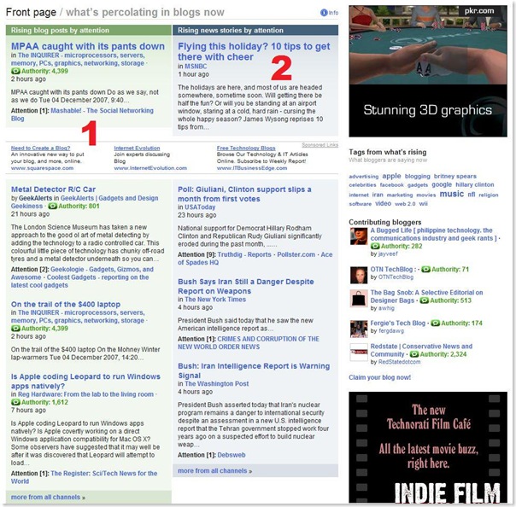Image resolution: width=516 pixels, height=507 pixels.
Task: Open The Bag Snob handbag thumbnail
Action: [359, 299]
